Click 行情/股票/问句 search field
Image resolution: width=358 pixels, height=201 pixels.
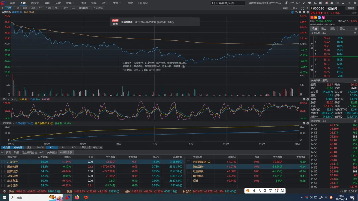tap(228, 3)
